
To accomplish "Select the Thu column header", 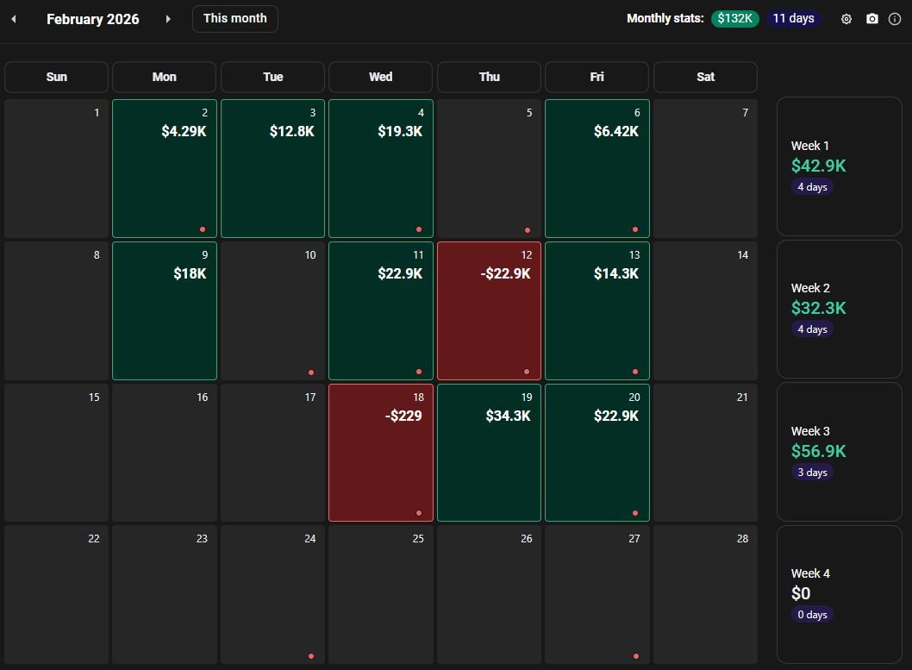I will [489, 77].
